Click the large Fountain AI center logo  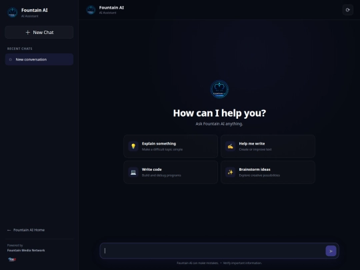[x=219, y=89]
